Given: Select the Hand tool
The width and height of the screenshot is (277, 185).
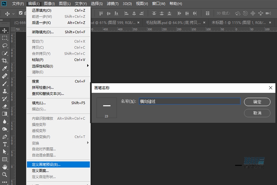Looking at the screenshot, I should 4,167.
